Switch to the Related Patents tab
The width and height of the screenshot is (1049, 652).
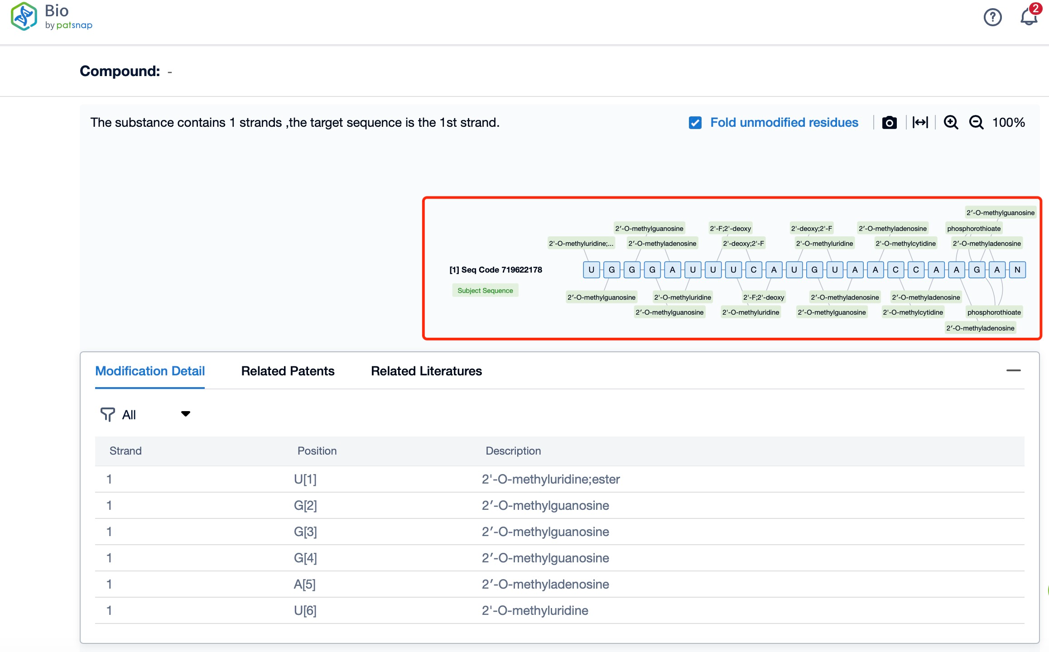point(288,369)
